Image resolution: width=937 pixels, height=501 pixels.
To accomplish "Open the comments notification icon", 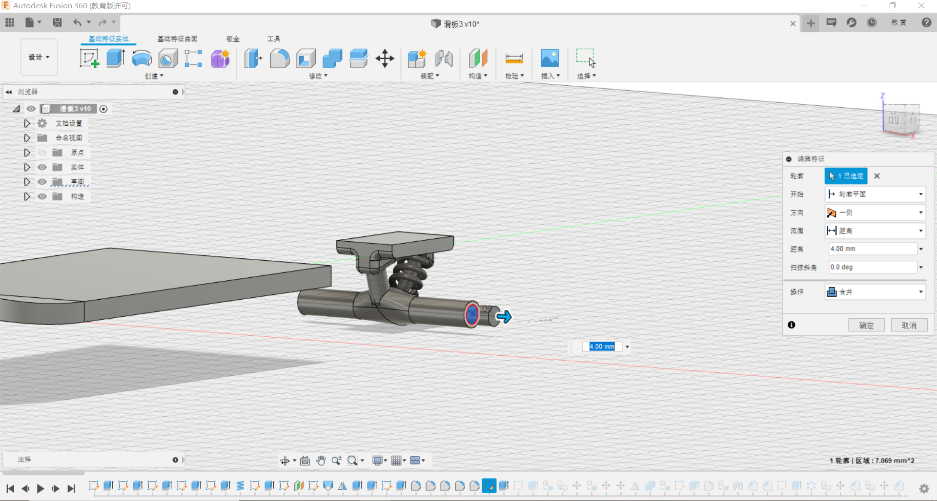I will coord(832,22).
